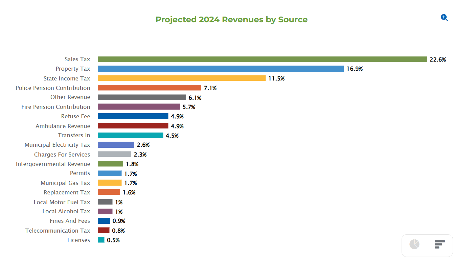Click the 6.1% value
Screen dimensions: 476x261
[x=195, y=98]
